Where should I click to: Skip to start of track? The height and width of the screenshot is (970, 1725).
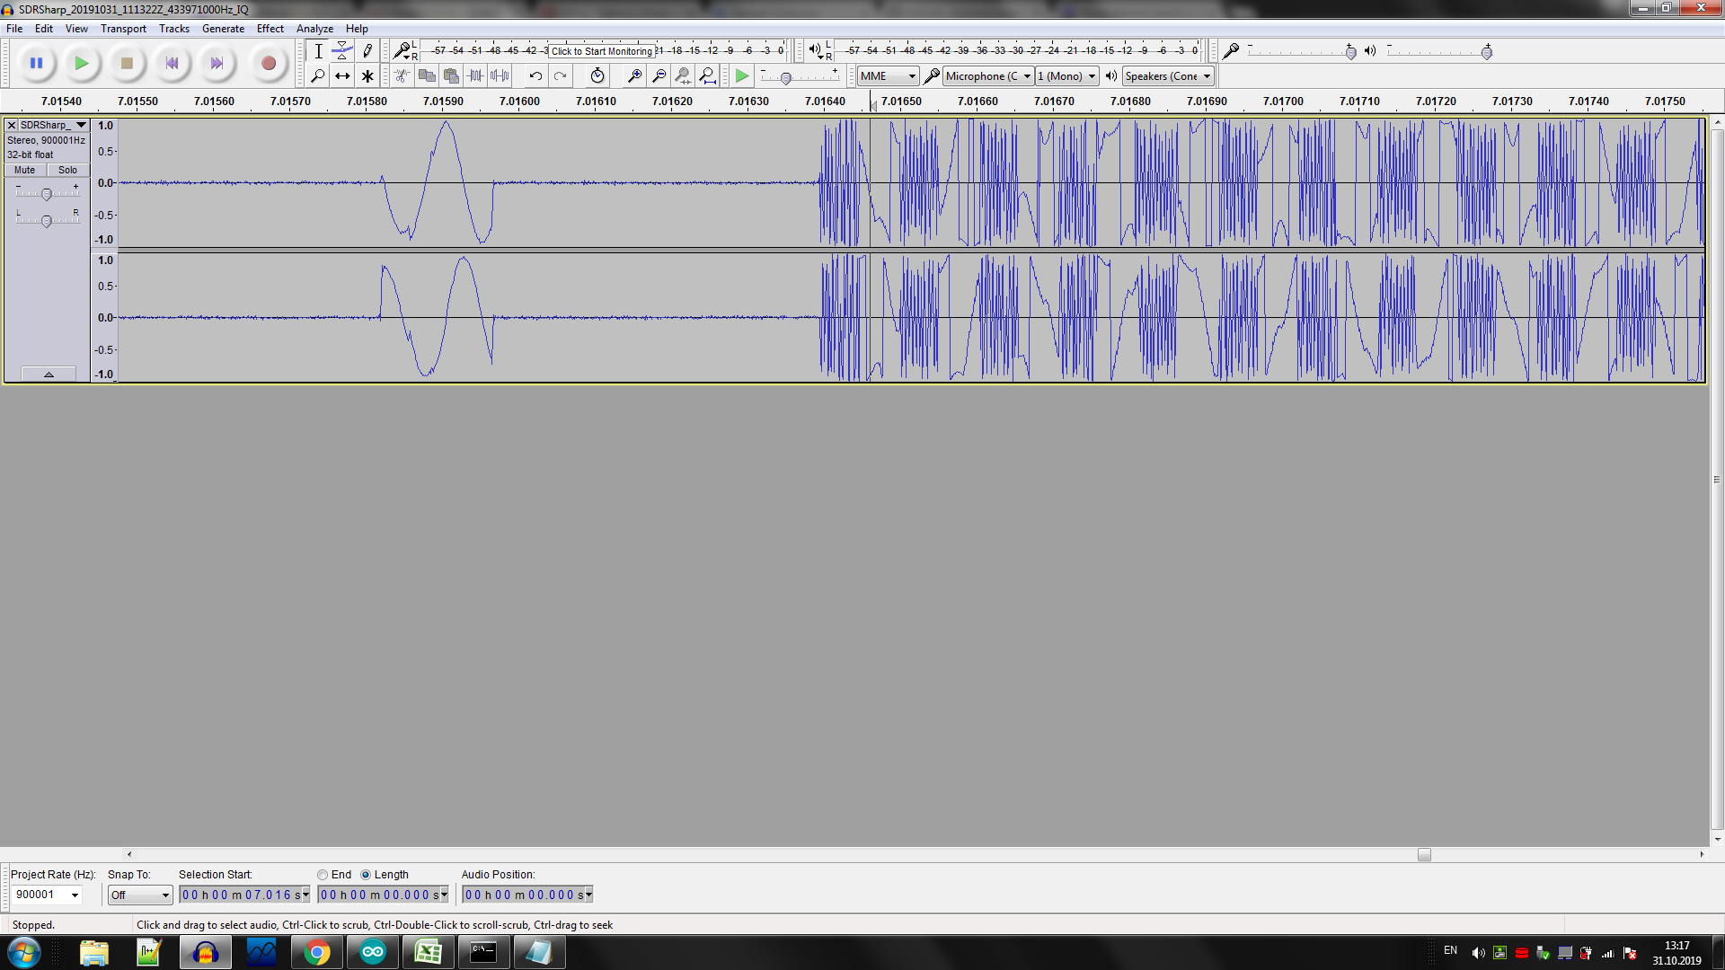pyautogui.click(x=172, y=63)
